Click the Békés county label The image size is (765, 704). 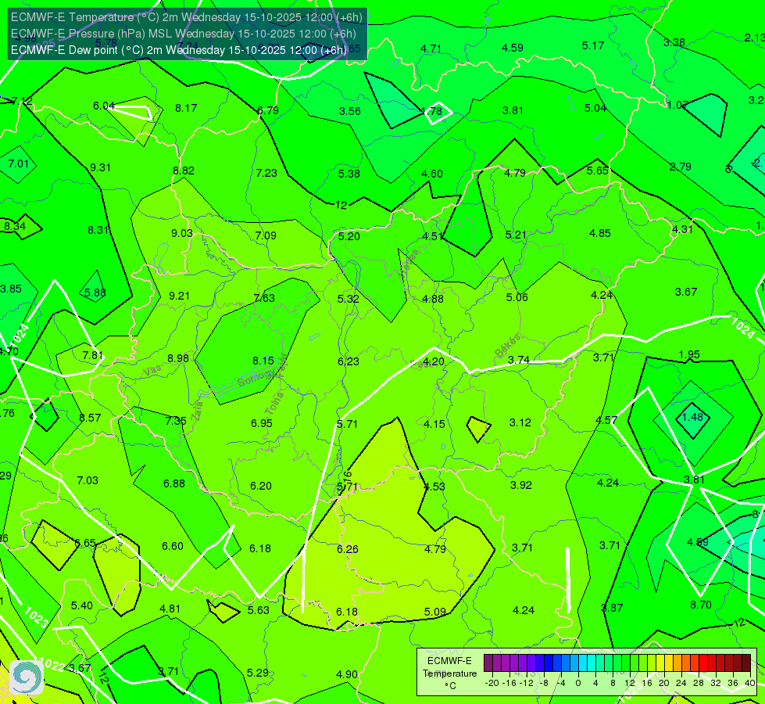click(507, 346)
